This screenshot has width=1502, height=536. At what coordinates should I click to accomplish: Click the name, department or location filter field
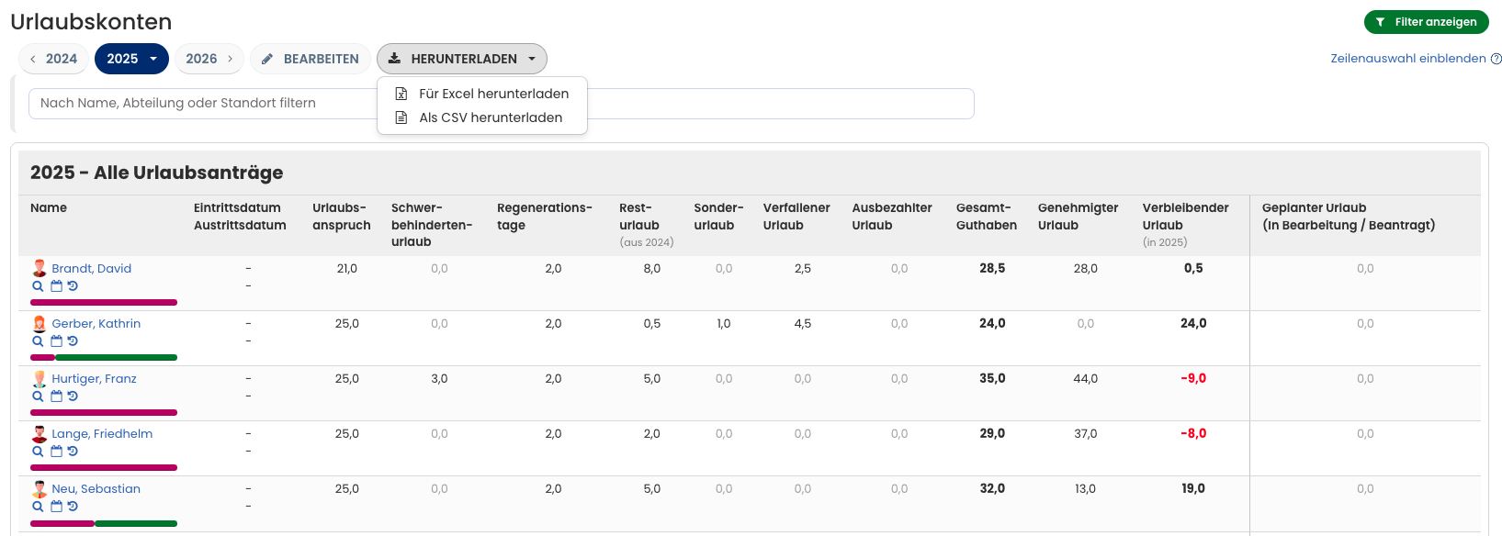202,104
